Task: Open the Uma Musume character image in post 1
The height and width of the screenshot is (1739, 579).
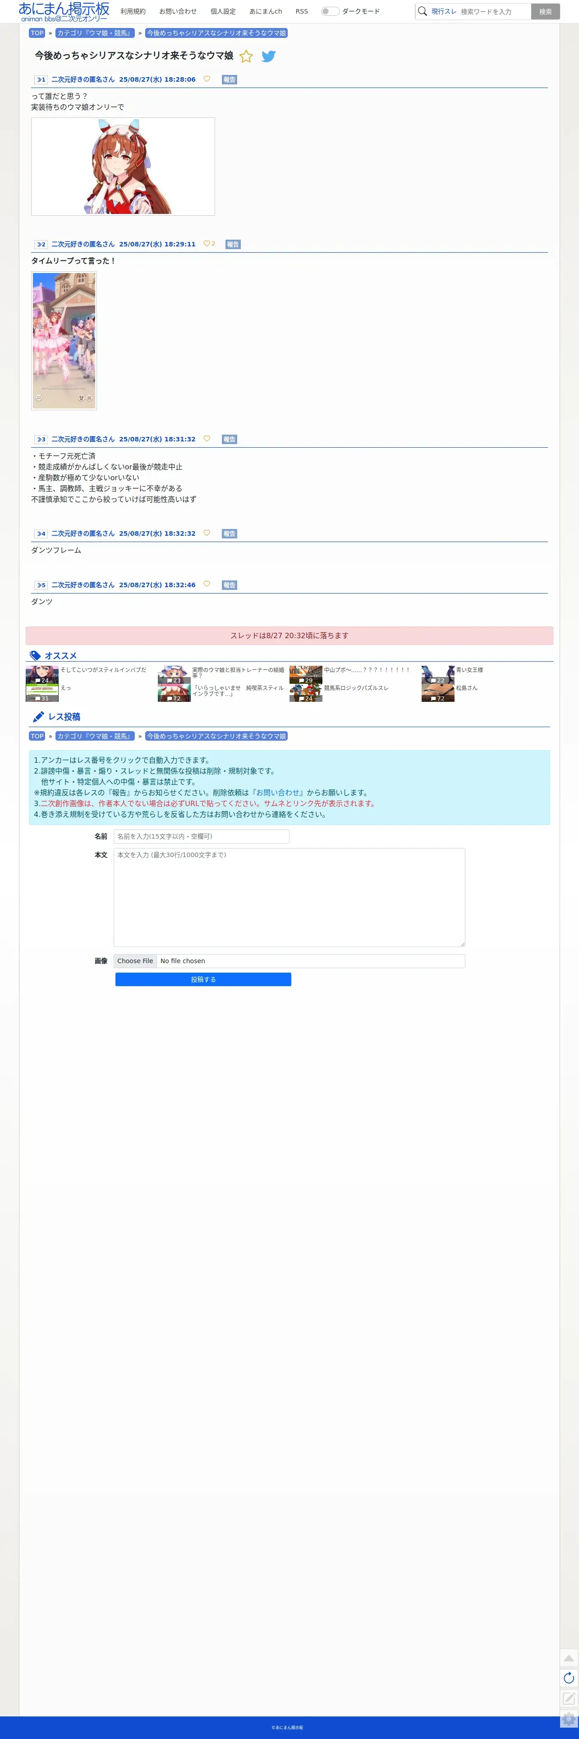Action: coord(123,167)
